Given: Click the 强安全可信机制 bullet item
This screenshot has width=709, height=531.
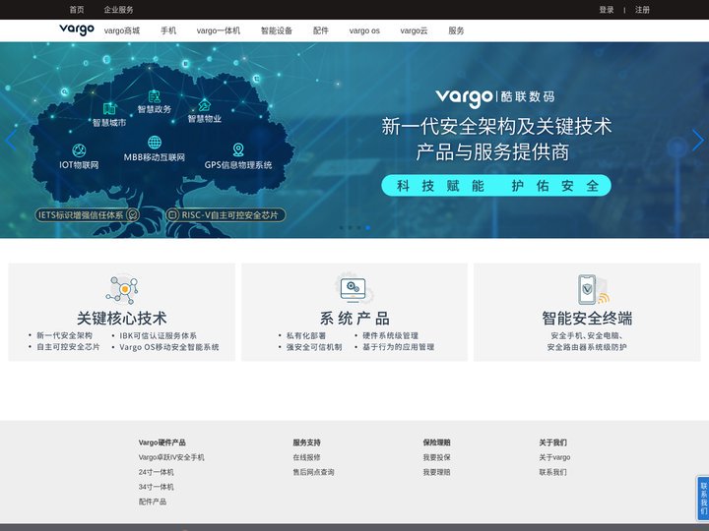Looking at the screenshot, I should (314, 347).
